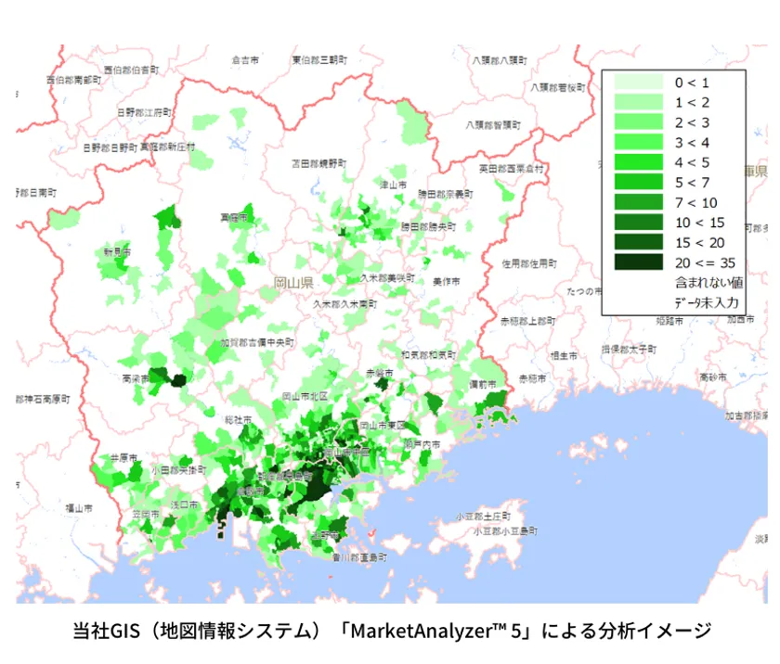The width and height of the screenshot is (780, 664).
Task: Select the 10 < 15 legend color swatch
Action: pos(638,222)
